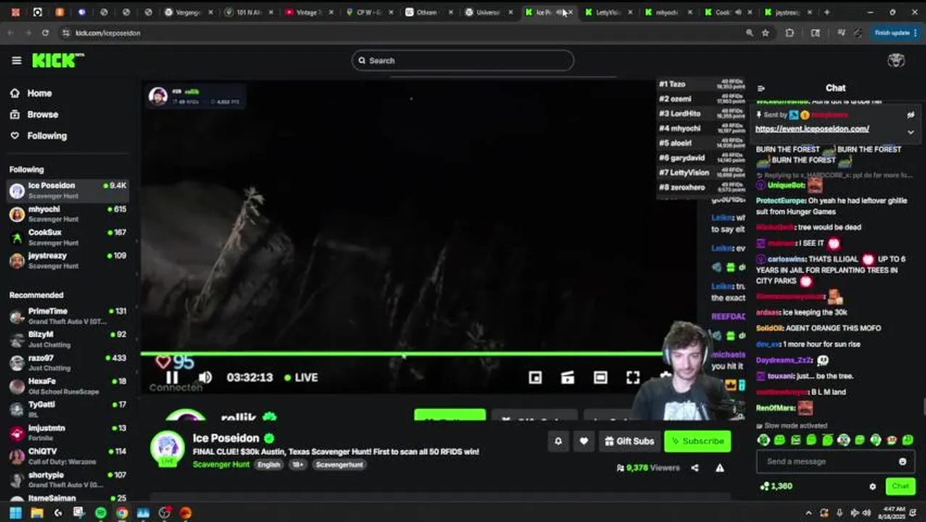Open a new browser tab
926x522 pixels.
[827, 12]
